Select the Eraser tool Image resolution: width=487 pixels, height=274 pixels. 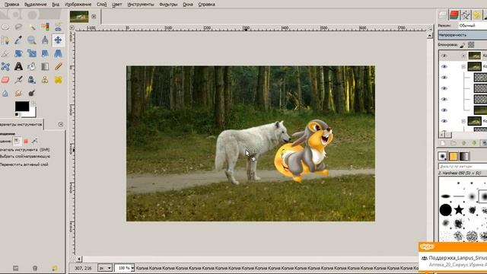click(x=5, y=80)
